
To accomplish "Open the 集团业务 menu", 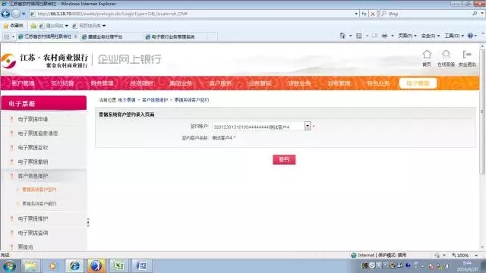I will click(181, 83).
